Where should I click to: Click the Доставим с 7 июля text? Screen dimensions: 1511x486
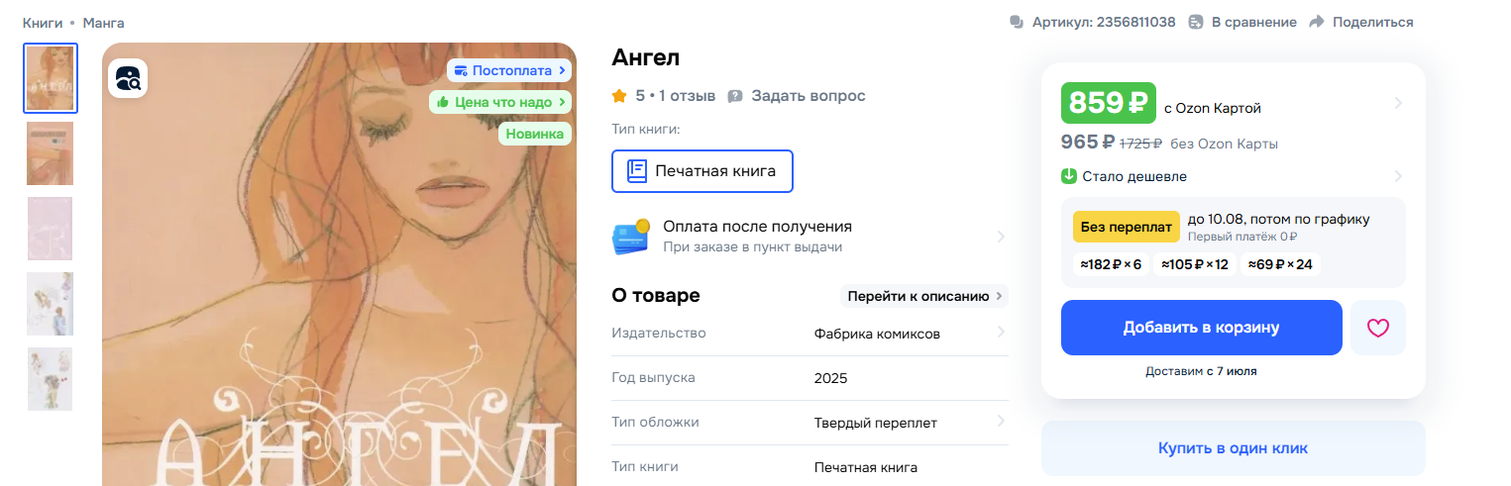(1201, 371)
